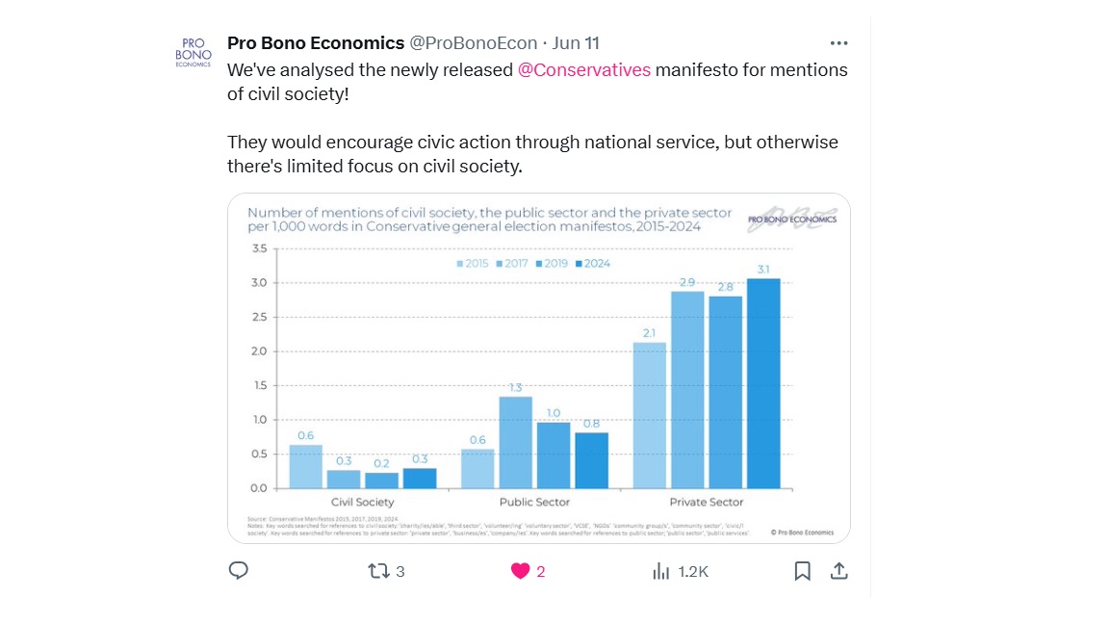Open the reply comment icon
The height and width of the screenshot is (624, 1109).
[x=239, y=570]
